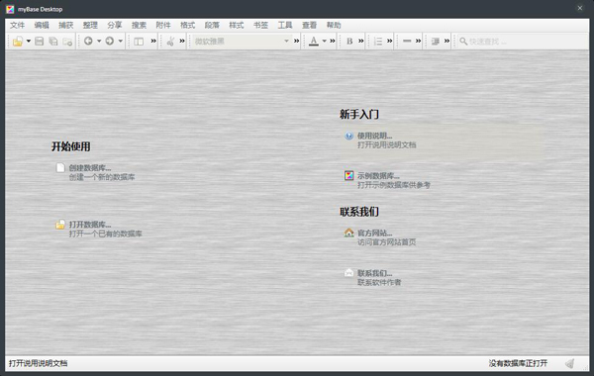Open the 文件 menu
This screenshot has height=376, width=594.
click(17, 25)
